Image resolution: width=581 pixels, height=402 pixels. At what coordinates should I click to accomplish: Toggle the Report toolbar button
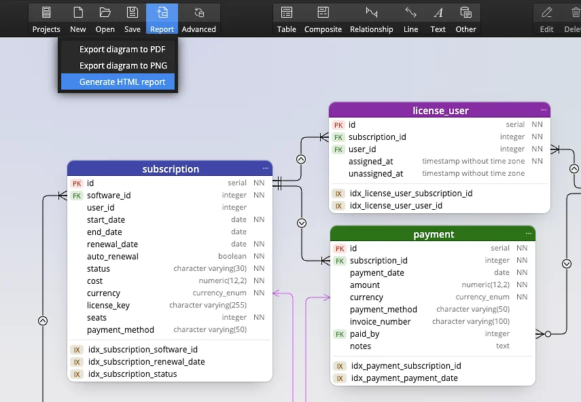[x=162, y=19]
